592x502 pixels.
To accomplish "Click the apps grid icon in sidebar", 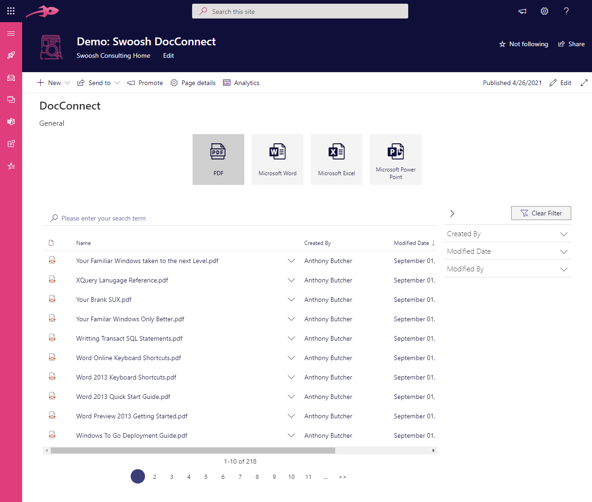I will click(x=11, y=144).
